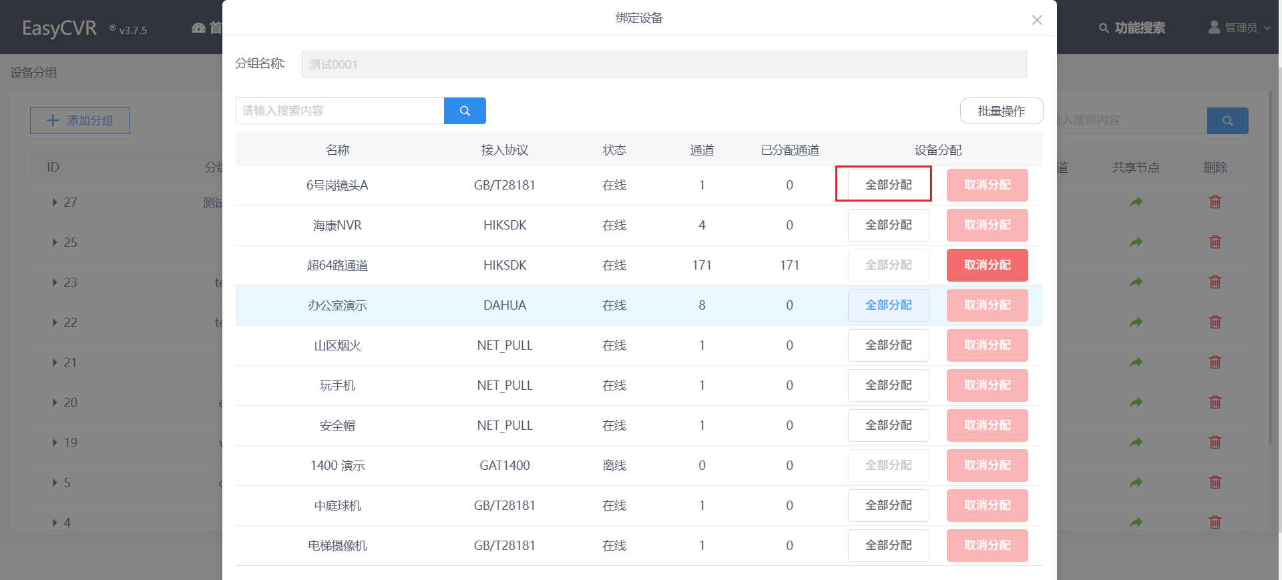Expand group row with ID 23
Viewport: 1282px width, 580px height.
click(55, 282)
